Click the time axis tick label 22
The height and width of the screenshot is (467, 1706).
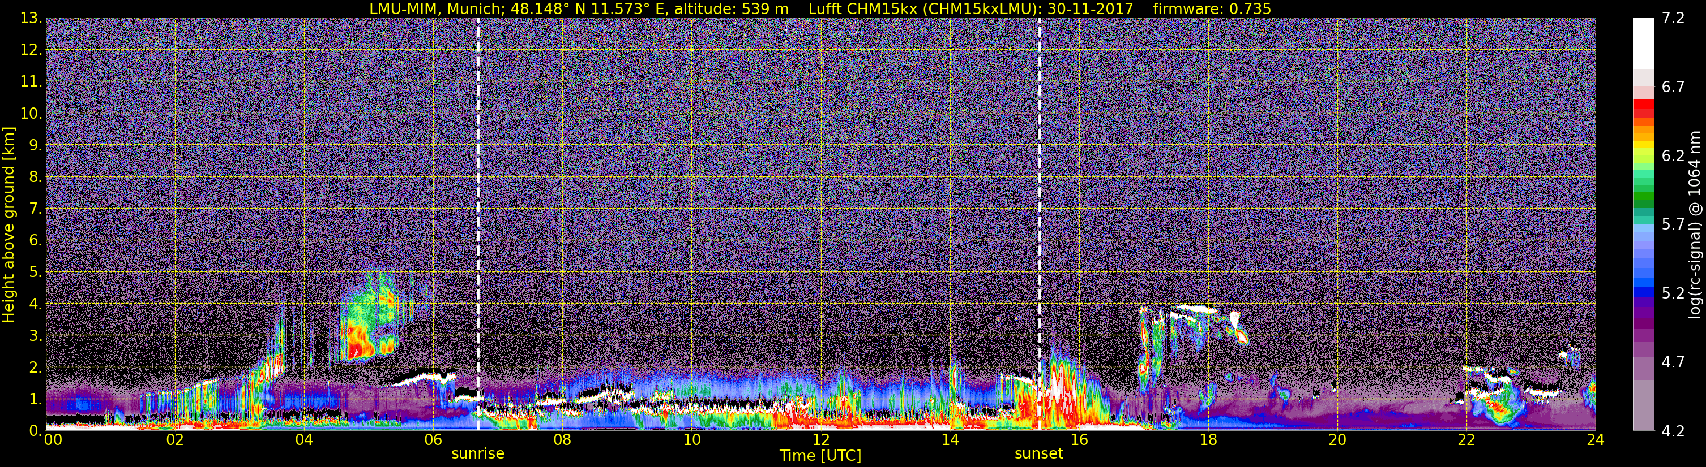[1466, 440]
